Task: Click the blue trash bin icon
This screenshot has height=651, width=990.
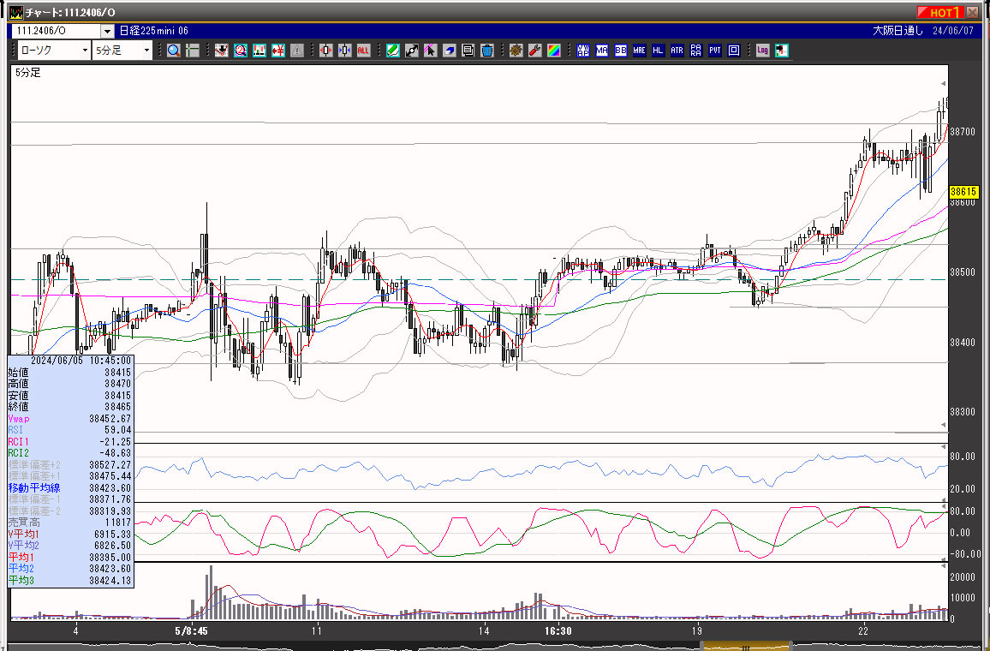Action: coord(486,51)
